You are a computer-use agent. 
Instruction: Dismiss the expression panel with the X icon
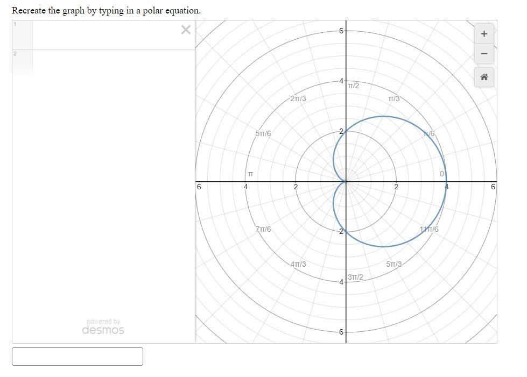[186, 30]
